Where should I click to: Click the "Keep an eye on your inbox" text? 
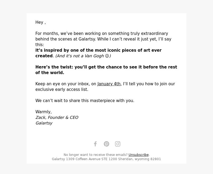66,84
